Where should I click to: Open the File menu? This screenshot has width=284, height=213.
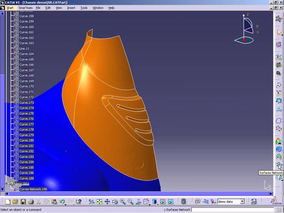(x=38, y=8)
